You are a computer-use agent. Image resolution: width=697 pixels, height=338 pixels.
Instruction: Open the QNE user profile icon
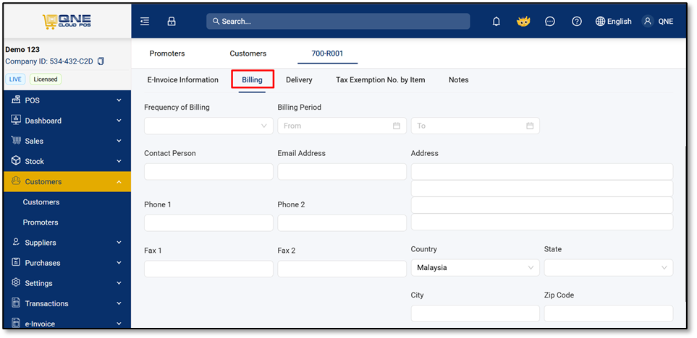(x=648, y=21)
